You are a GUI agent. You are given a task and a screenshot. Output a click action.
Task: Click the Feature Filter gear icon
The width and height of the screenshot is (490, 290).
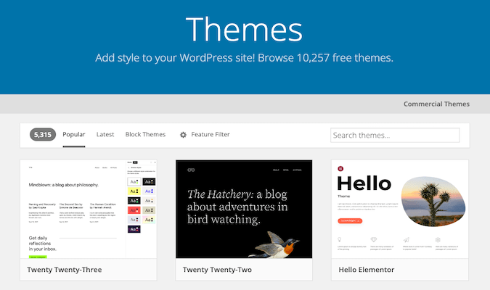coord(184,135)
